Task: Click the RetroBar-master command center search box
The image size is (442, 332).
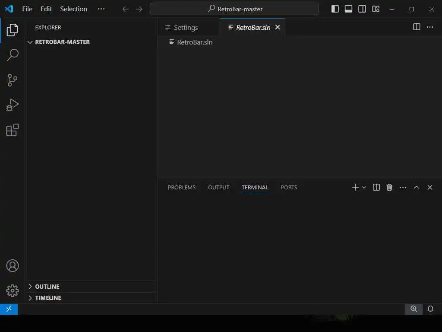Action: click(x=234, y=9)
